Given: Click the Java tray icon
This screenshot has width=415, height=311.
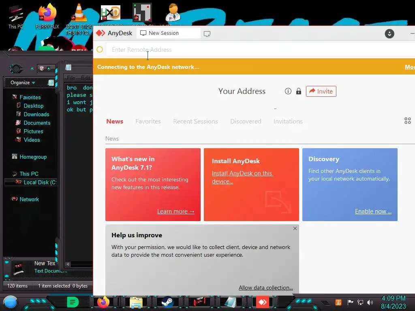Looking at the screenshot, I should 338,302.
